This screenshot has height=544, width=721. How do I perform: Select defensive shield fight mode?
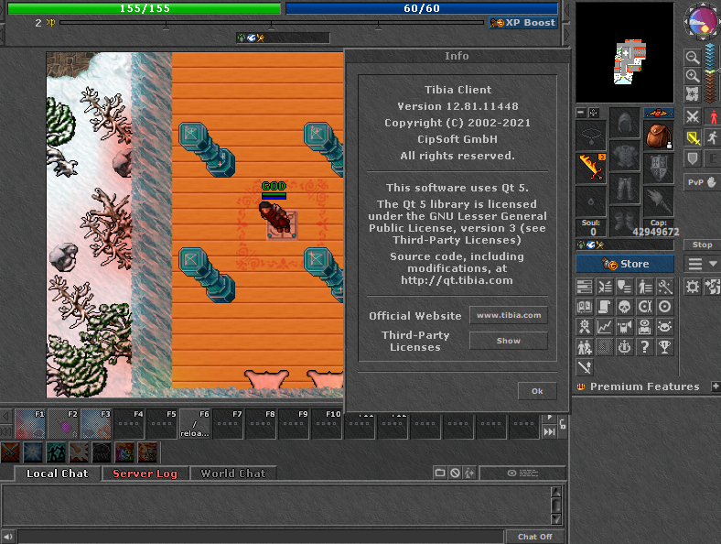[x=692, y=158]
